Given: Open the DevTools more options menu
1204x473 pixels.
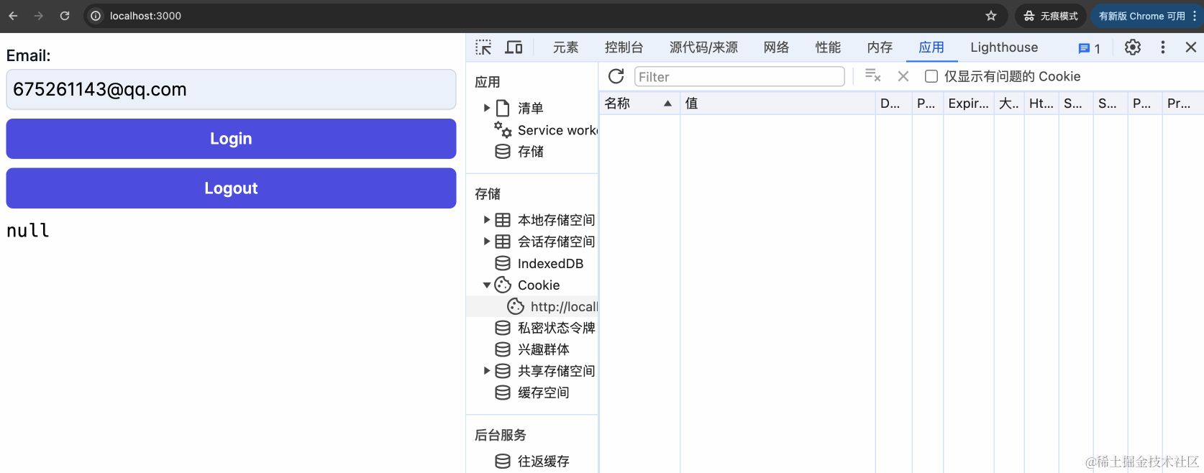Looking at the screenshot, I should point(1163,47).
